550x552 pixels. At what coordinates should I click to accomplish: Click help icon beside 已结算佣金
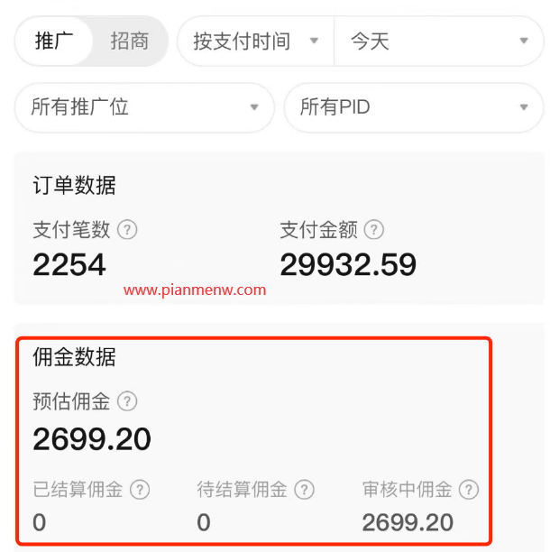140,490
